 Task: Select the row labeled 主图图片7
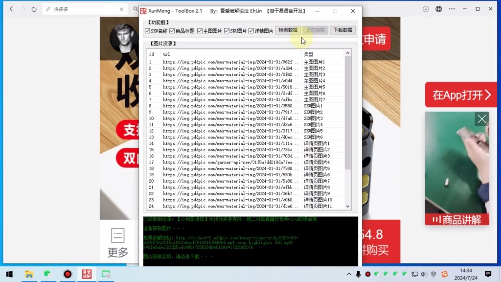pos(246,99)
